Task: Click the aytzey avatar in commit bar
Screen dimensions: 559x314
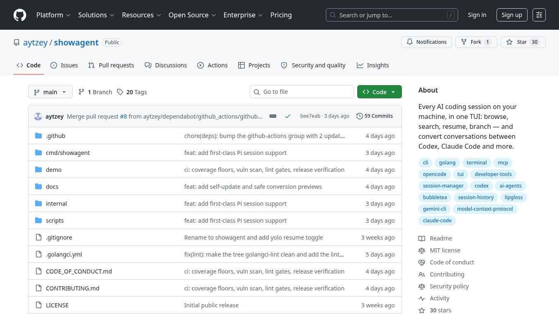Action: (38, 116)
